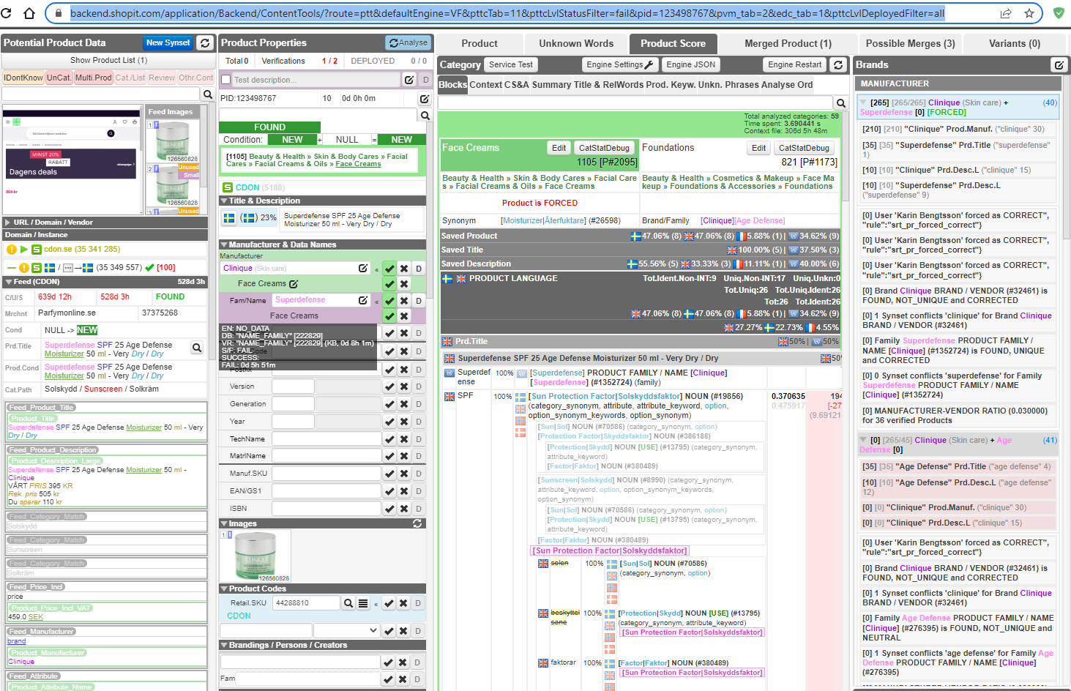Open the Merged Product (1) tab

[788, 44]
